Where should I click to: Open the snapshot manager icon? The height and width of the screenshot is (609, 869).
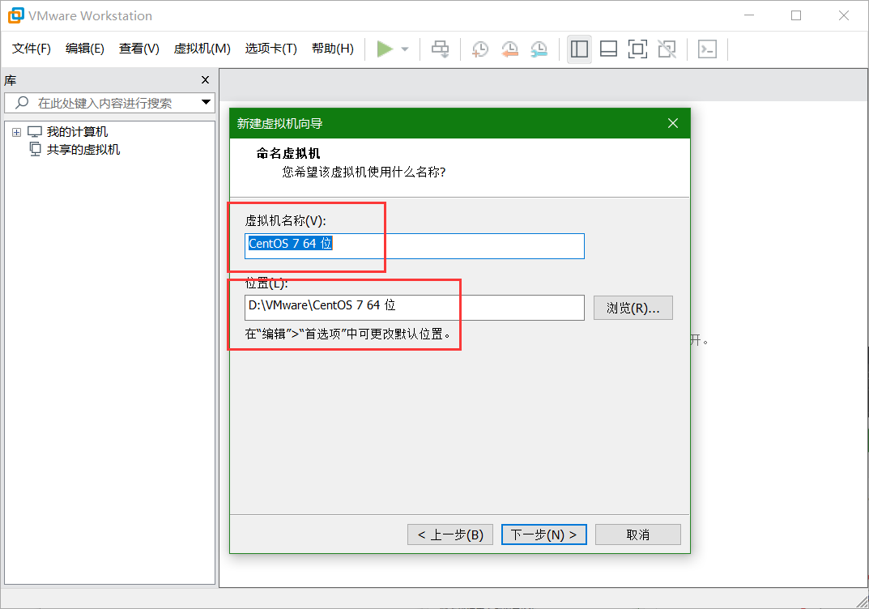pyautogui.click(x=539, y=49)
